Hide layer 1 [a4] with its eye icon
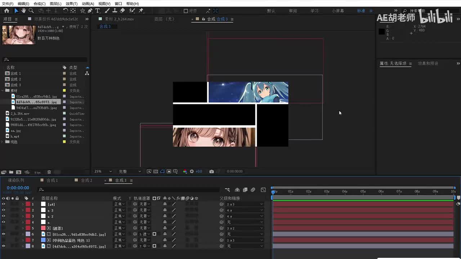The height and width of the screenshot is (259, 461). pyautogui.click(x=4, y=204)
